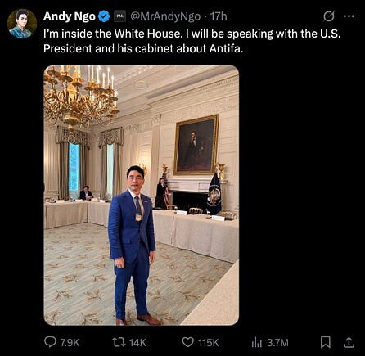Toggle the bookmark icon for this post
This screenshot has width=365, height=356.
click(326, 342)
